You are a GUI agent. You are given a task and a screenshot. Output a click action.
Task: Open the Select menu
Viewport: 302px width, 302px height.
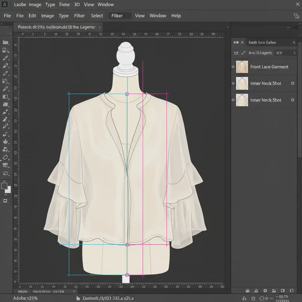click(97, 16)
